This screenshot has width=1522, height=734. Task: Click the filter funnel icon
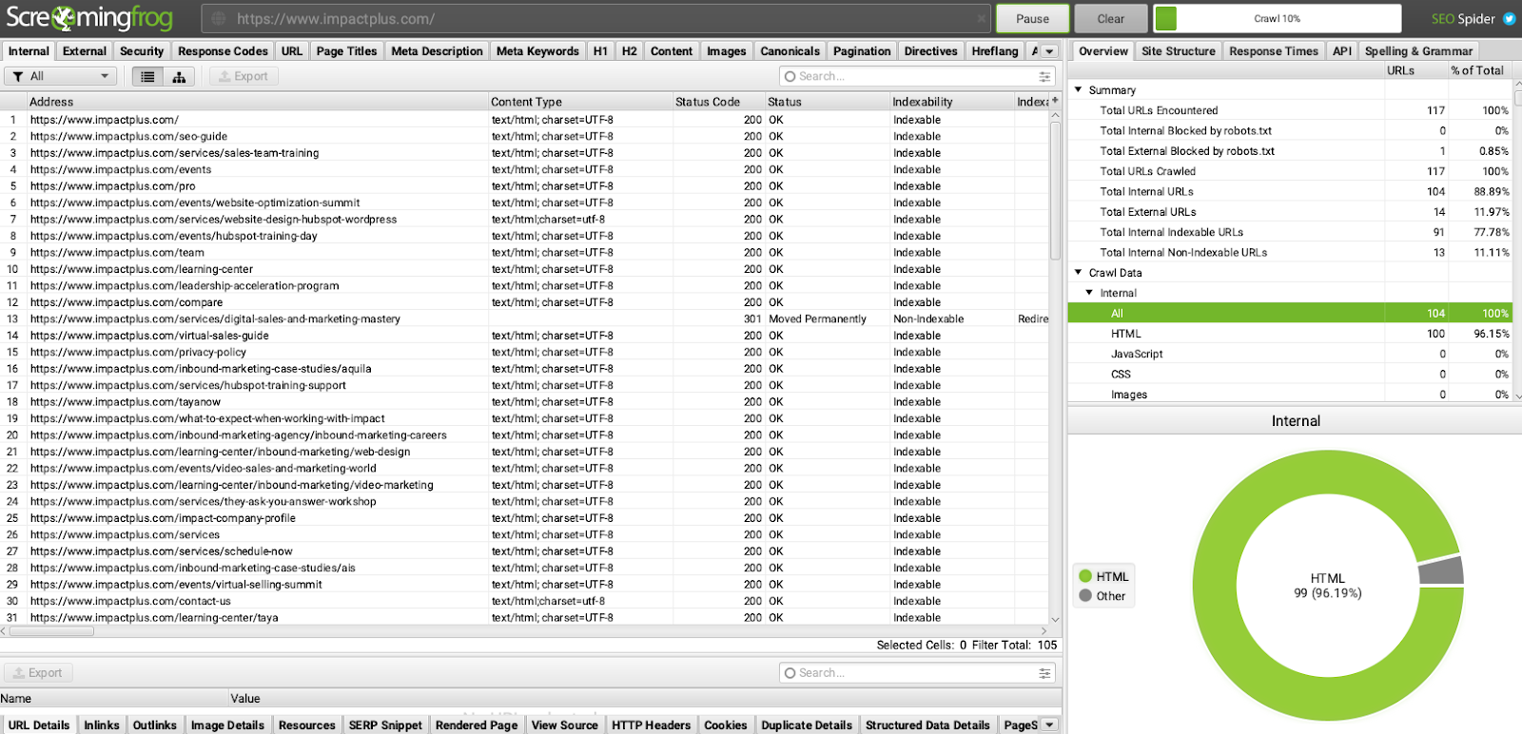18,76
